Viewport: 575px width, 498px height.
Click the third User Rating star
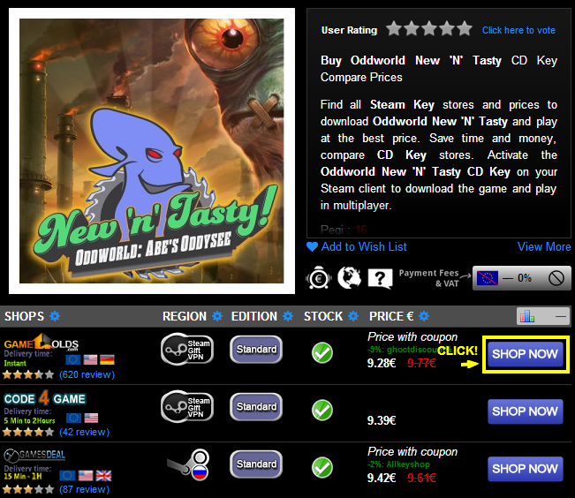pyautogui.click(x=429, y=28)
